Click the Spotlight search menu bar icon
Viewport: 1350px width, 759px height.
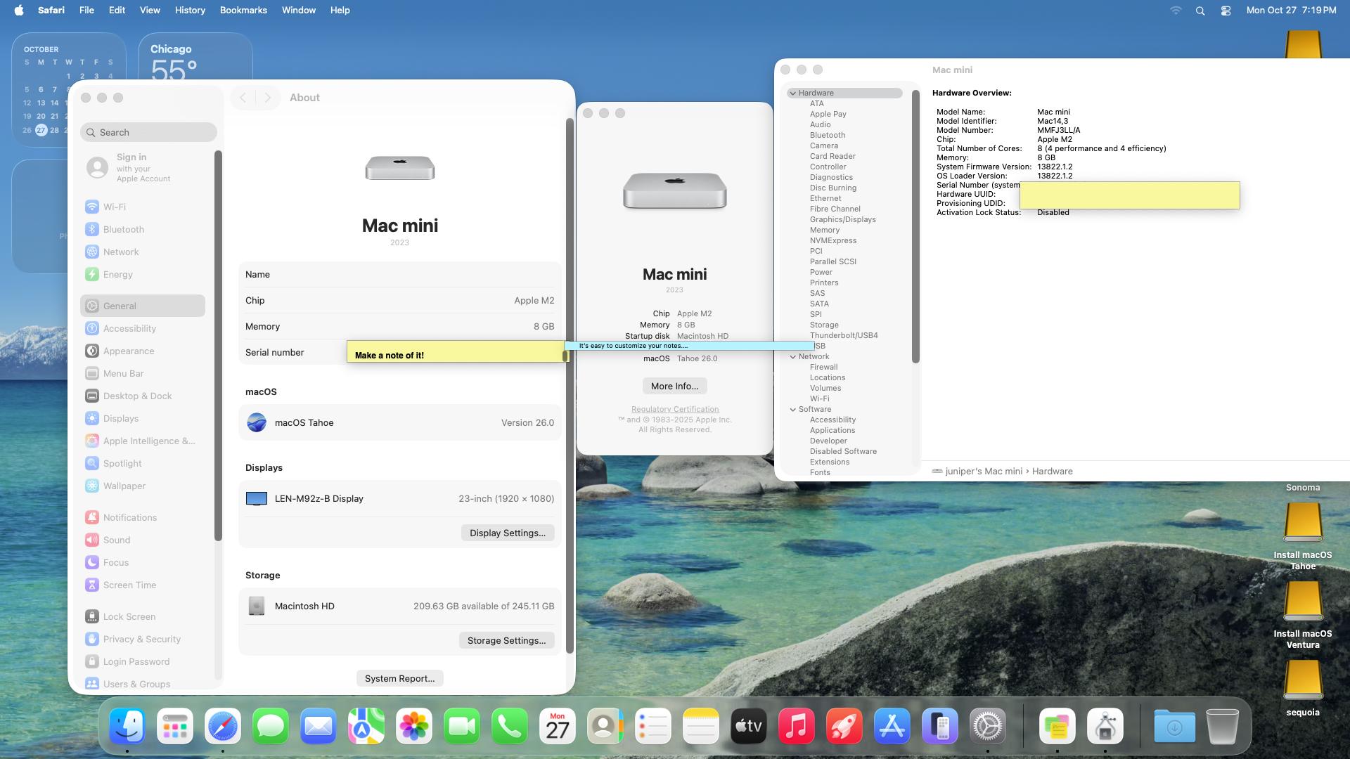tap(1200, 11)
